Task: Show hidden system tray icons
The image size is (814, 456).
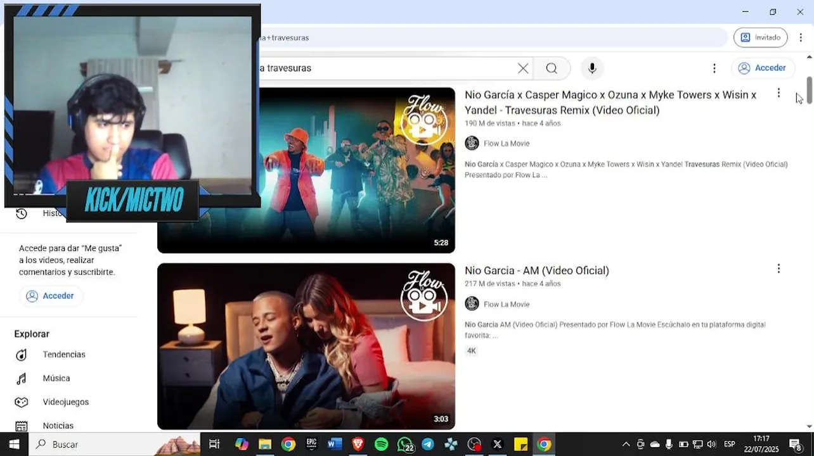Action: coord(626,444)
